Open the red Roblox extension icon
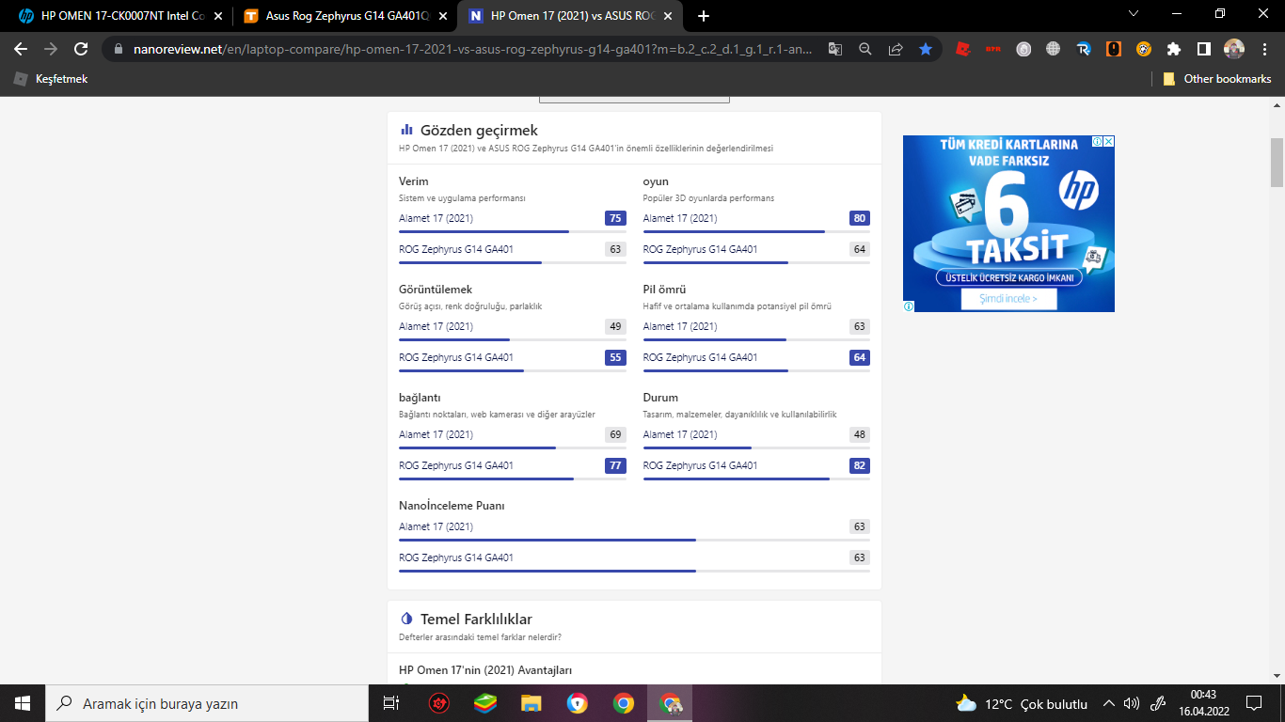Viewport: 1285px width, 722px height. tap(962, 49)
